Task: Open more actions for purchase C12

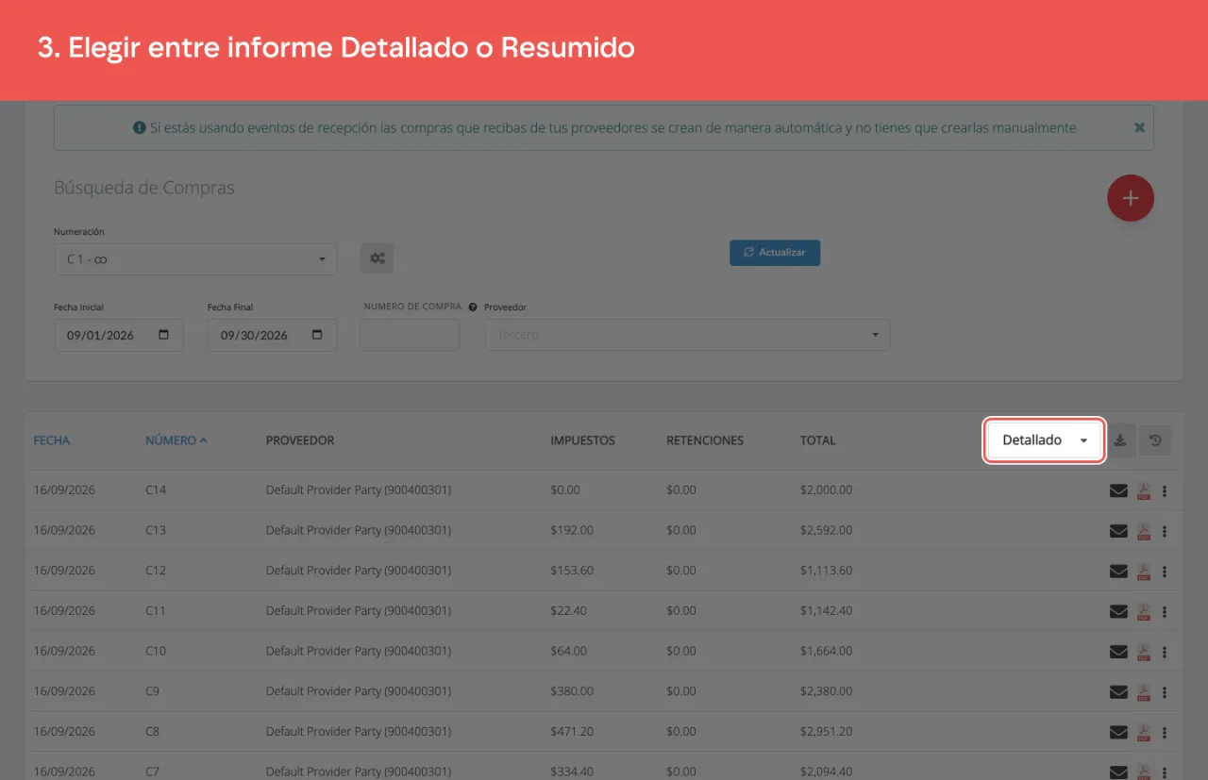Action: [1165, 571]
